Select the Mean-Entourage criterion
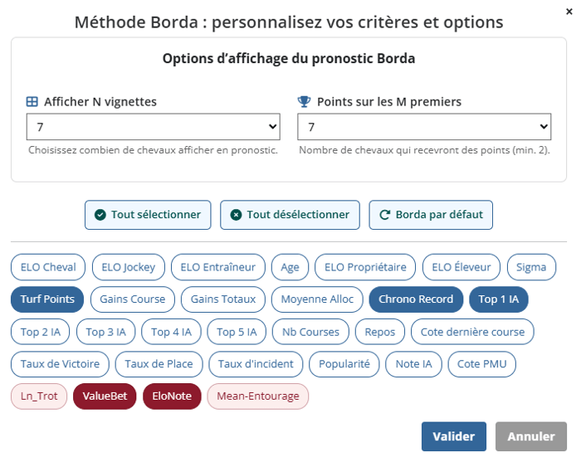This screenshot has width=581, height=462. [x=257, y=396]
